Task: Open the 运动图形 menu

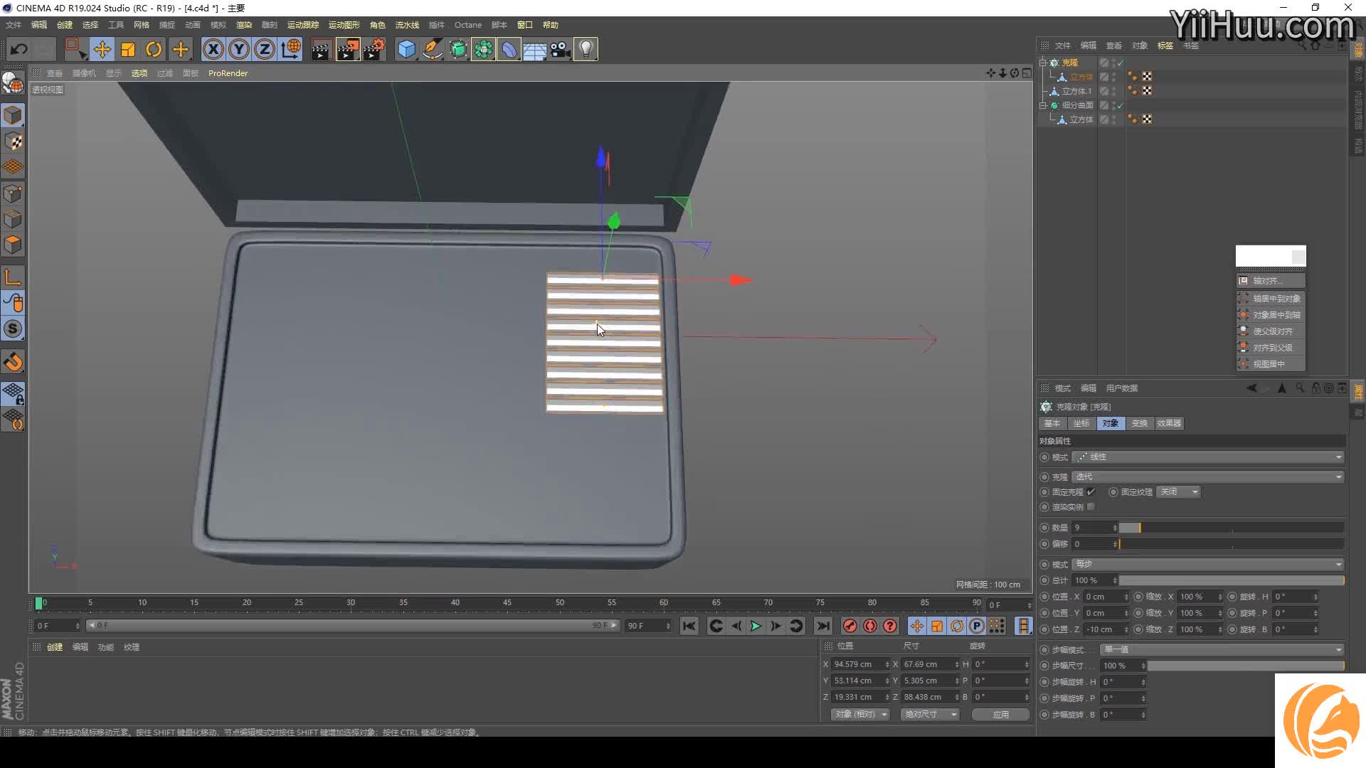Action: 344,25
